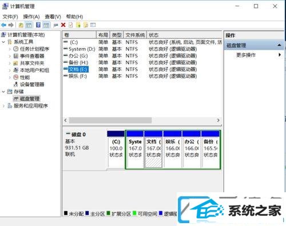The width and height of the screenshot is (286, 226).
Task: Expand Services and Applications (服务和应用程序) node
Action: coord(3,106)
